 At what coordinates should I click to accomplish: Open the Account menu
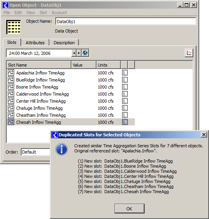click(59, 13)
